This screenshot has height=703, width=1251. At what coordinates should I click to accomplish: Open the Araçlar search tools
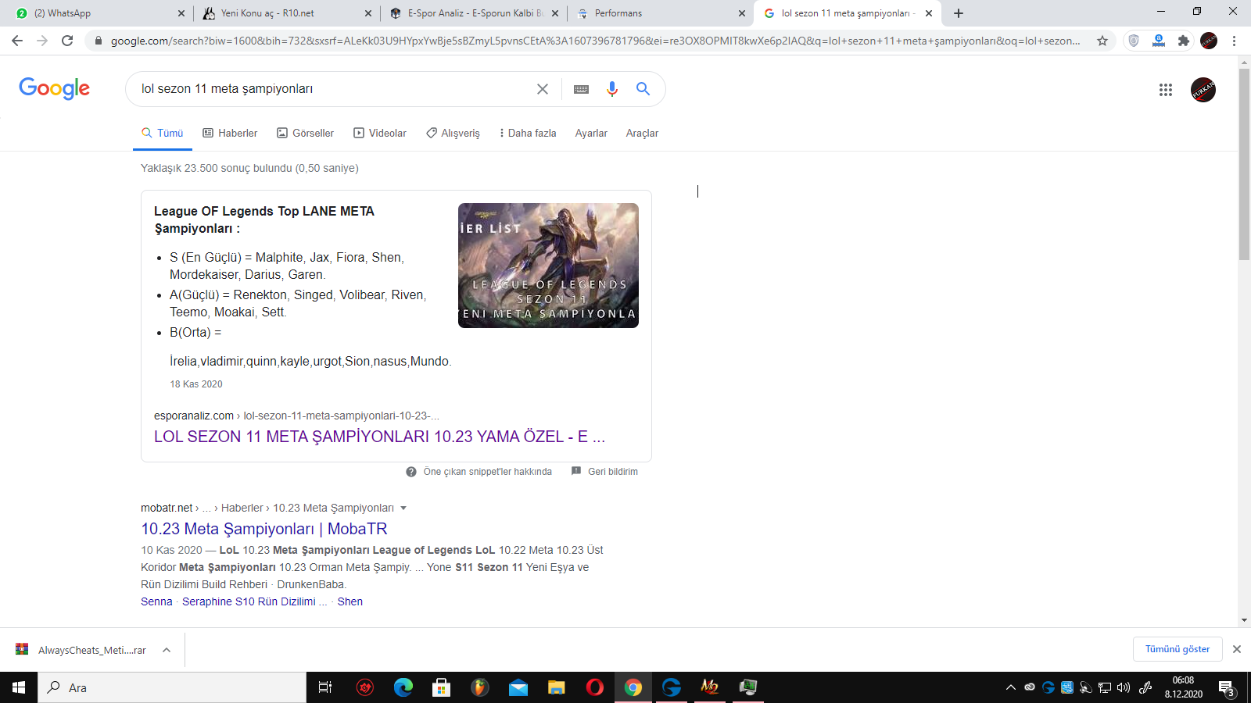[x=642, y=134]
